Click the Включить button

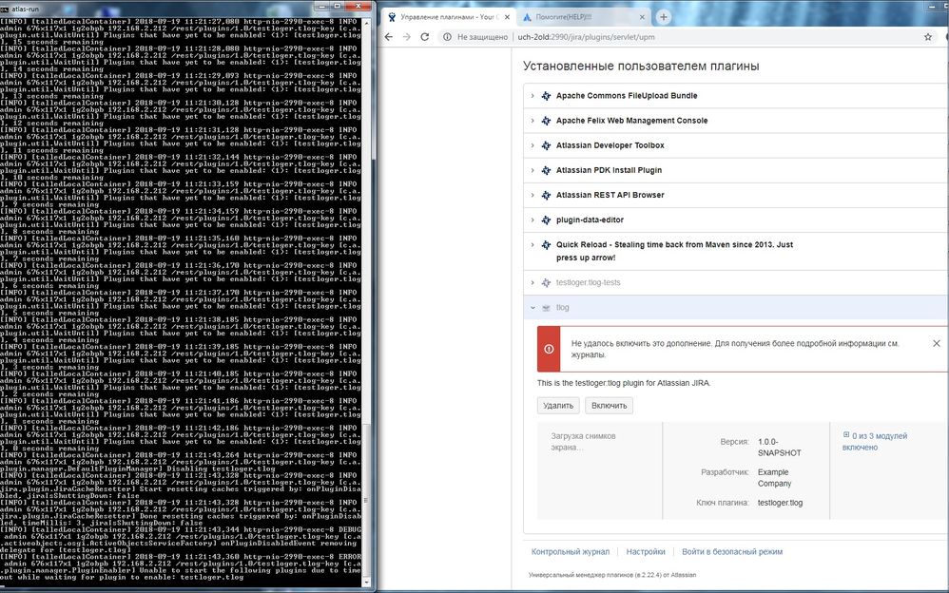click(609, 406)
